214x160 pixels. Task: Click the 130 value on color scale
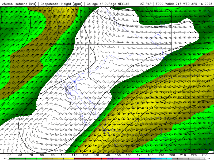click(x=96, y=155)
